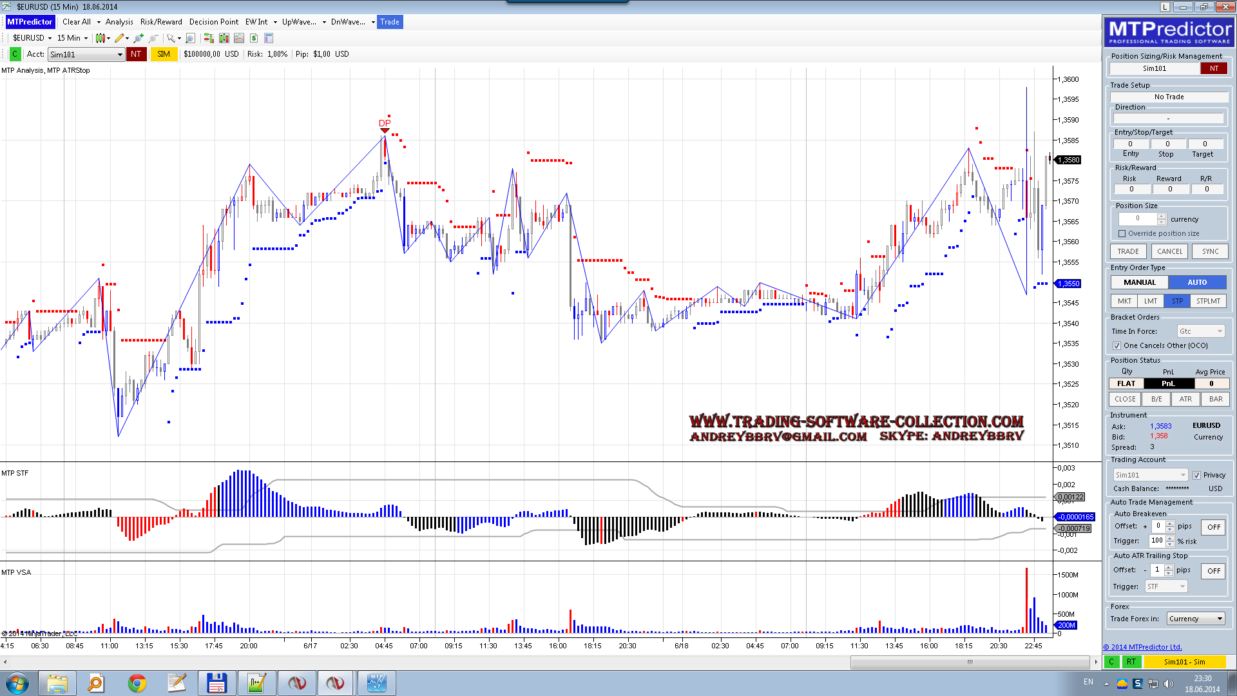Open the chart trader icon in toolbar
Viewport: 1237px width, 696px height.
(x=208, y=38)
